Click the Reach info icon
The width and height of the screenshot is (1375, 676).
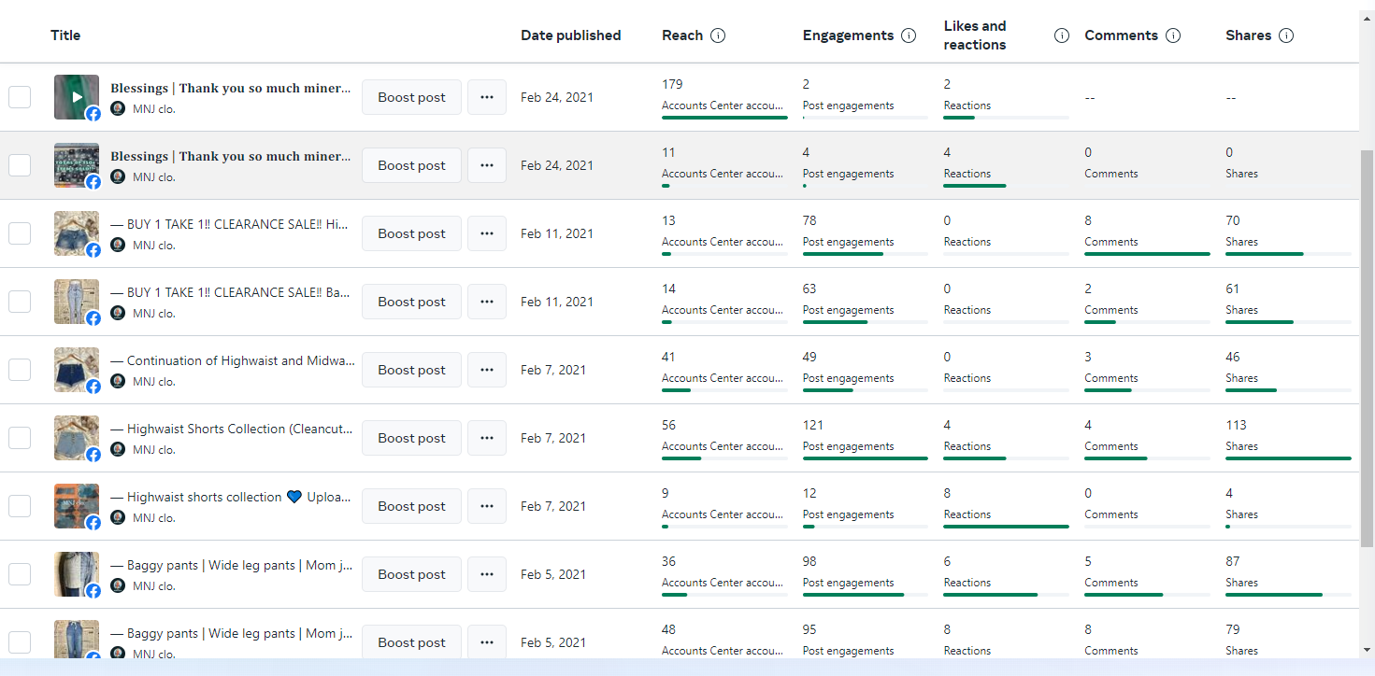[718, 35]
